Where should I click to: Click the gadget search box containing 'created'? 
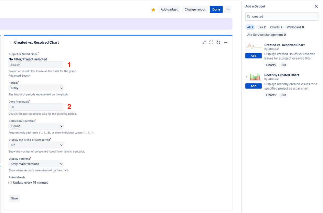(282, 16)
